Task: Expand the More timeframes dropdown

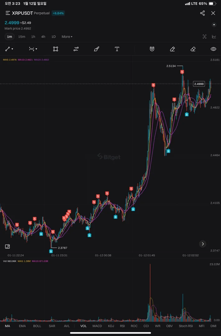Action: (67, 37)
